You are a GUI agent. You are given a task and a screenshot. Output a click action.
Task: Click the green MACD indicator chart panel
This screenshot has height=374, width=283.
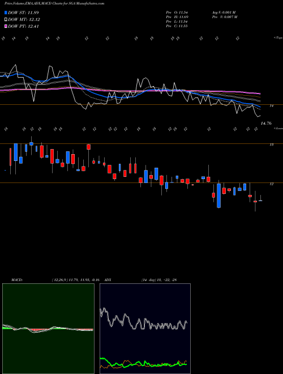(48, 329)
